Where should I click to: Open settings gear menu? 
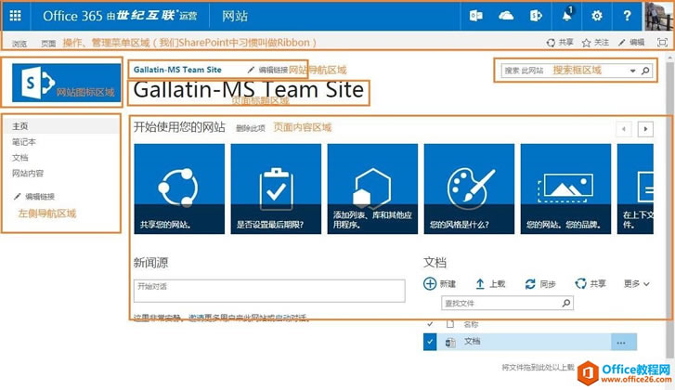597,16
